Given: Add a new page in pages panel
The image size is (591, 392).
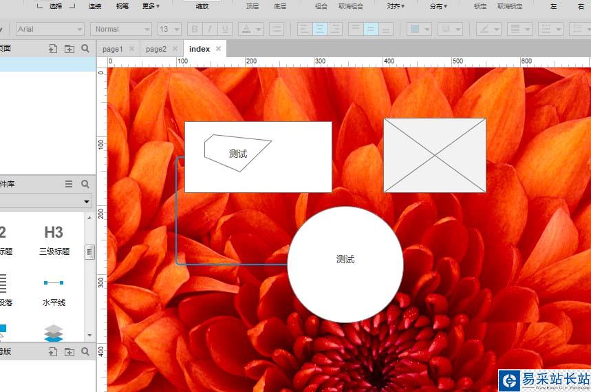Looking at the screenshot, I should click(x=53, y=48).
